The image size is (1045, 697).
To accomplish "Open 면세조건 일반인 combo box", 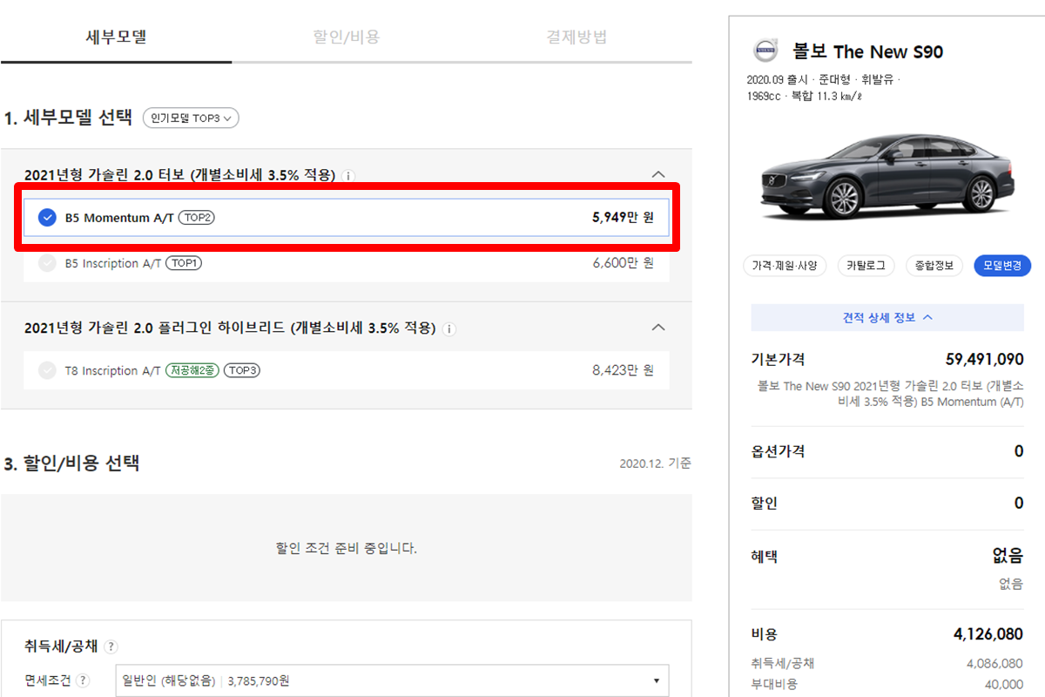I will tap(392, 681).
